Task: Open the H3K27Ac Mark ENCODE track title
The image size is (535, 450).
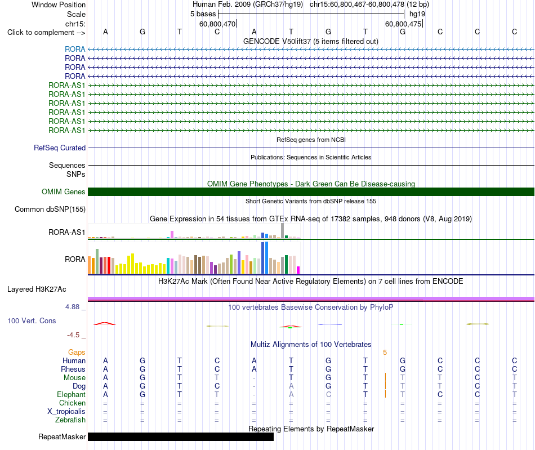Action: pyautogui.click(x=310, y=282)
